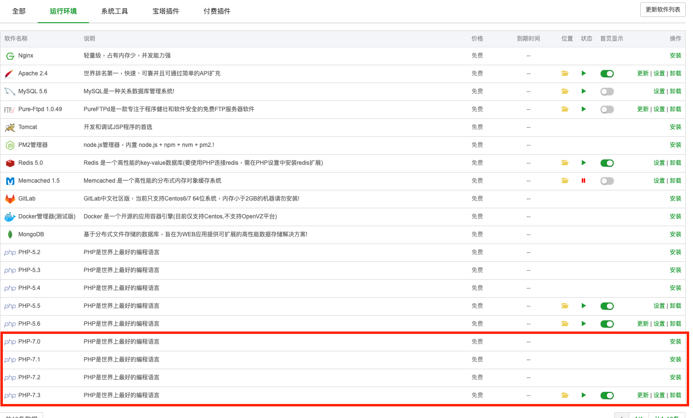Install Tomcat via its 安装 link
Image resolution: width=693 pixels, height=418 pixels.
[676, 127]
